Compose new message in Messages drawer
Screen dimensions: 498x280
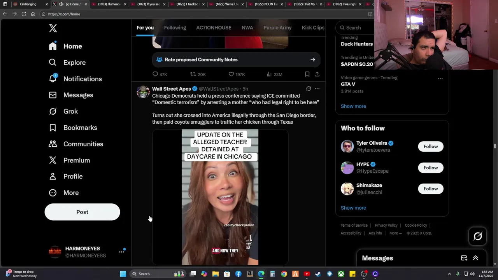[464, 258]
